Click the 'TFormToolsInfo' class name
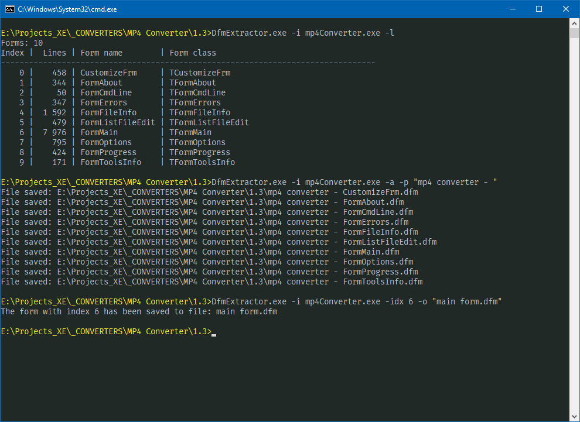Viewport: 580px width, 422px height. (202, 163)
